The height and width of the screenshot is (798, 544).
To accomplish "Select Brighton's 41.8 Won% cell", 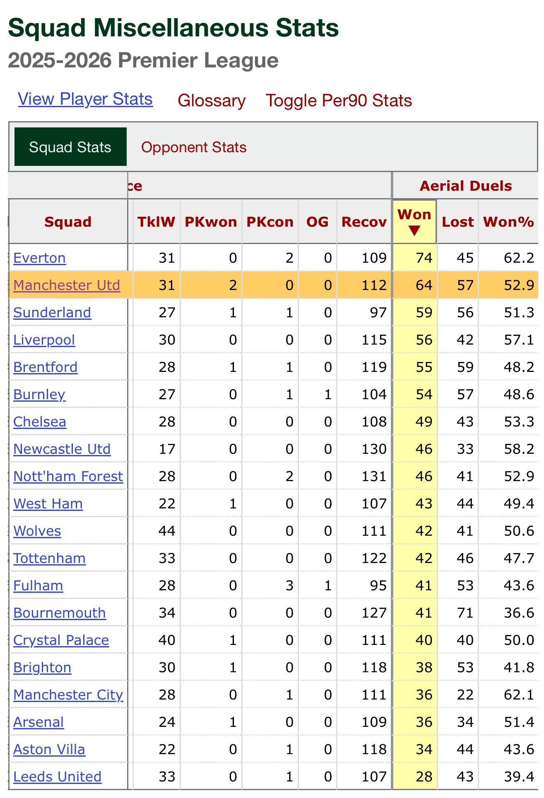I will (x=508, y=667).
